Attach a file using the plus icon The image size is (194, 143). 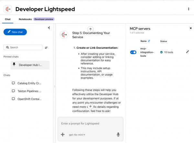[x=63, y=135]
